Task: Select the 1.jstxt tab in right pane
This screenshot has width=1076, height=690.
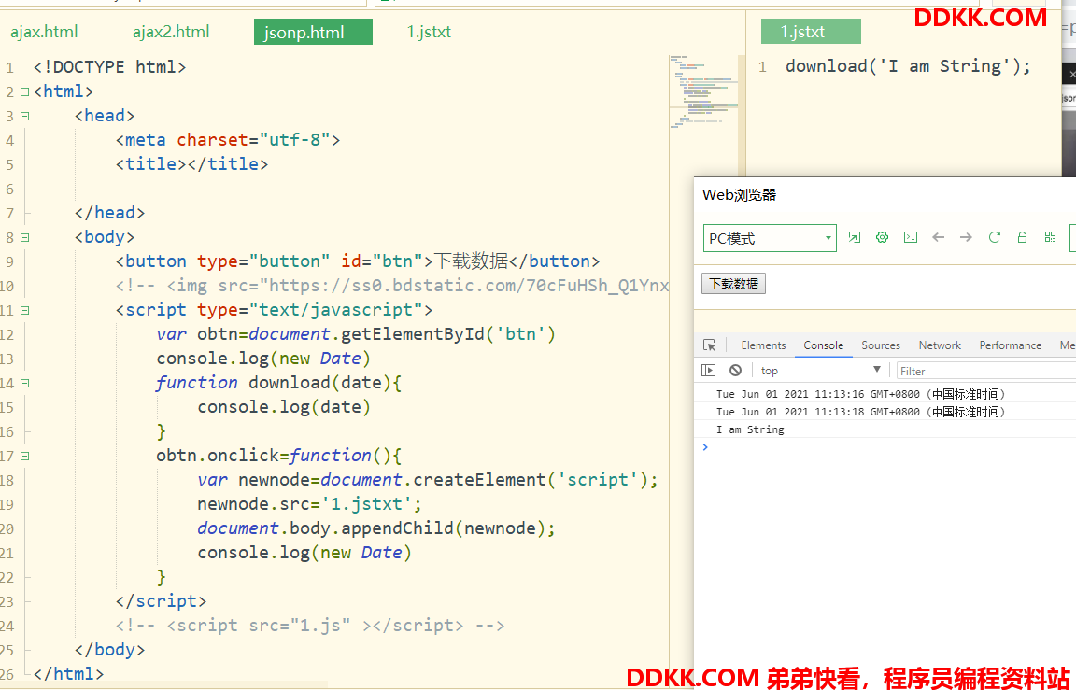Action: click(811, 32)
